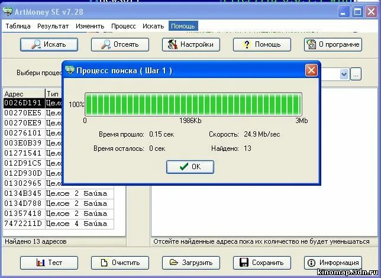Expand the process selection dropdown arrow
Image resolution: width=381 pixels, height=278 pixels.
pos(344,74)
